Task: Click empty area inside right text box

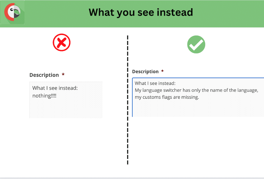Action: coord(198,109)
